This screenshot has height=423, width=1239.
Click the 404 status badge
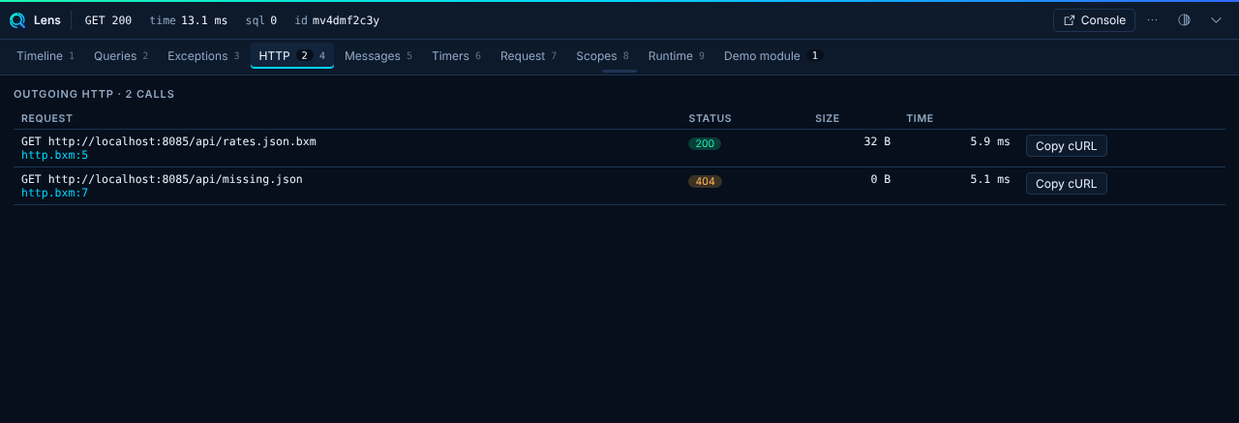[x=705, y=181]
